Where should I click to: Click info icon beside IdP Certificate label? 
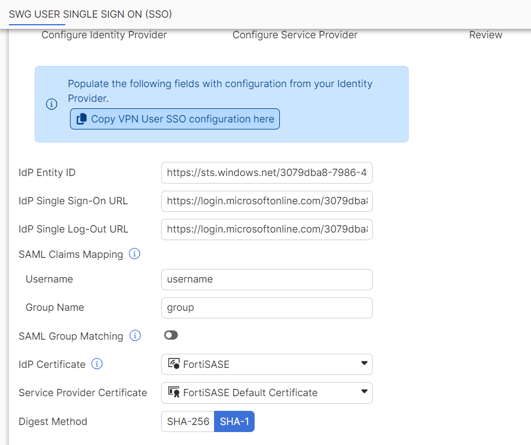[x=97, y=364]
